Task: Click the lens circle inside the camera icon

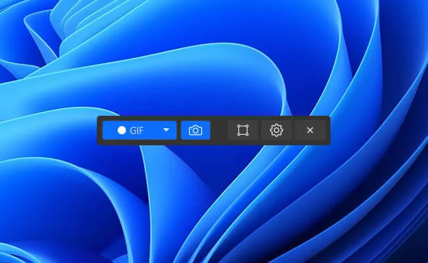Action: click(196, 131)
